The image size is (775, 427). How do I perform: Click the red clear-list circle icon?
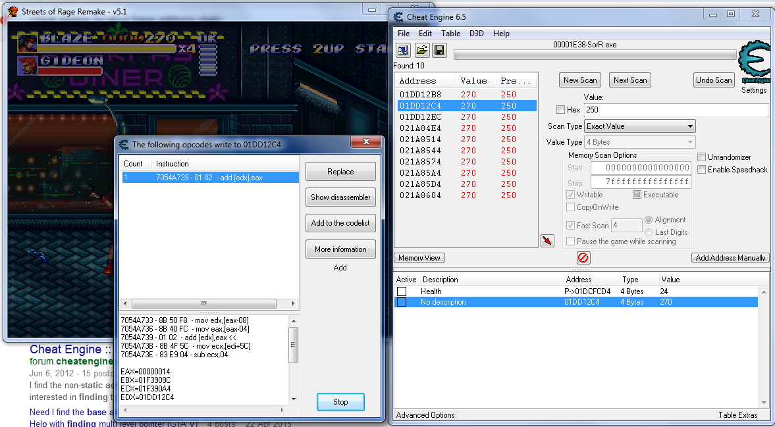583,258
